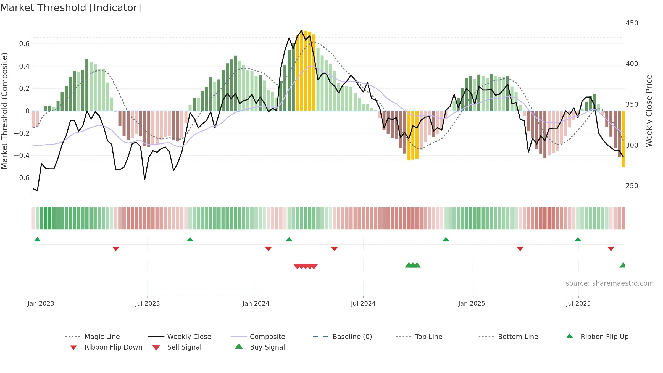Click the Jan 2025 x-axis label

click(x=472, y=303)
